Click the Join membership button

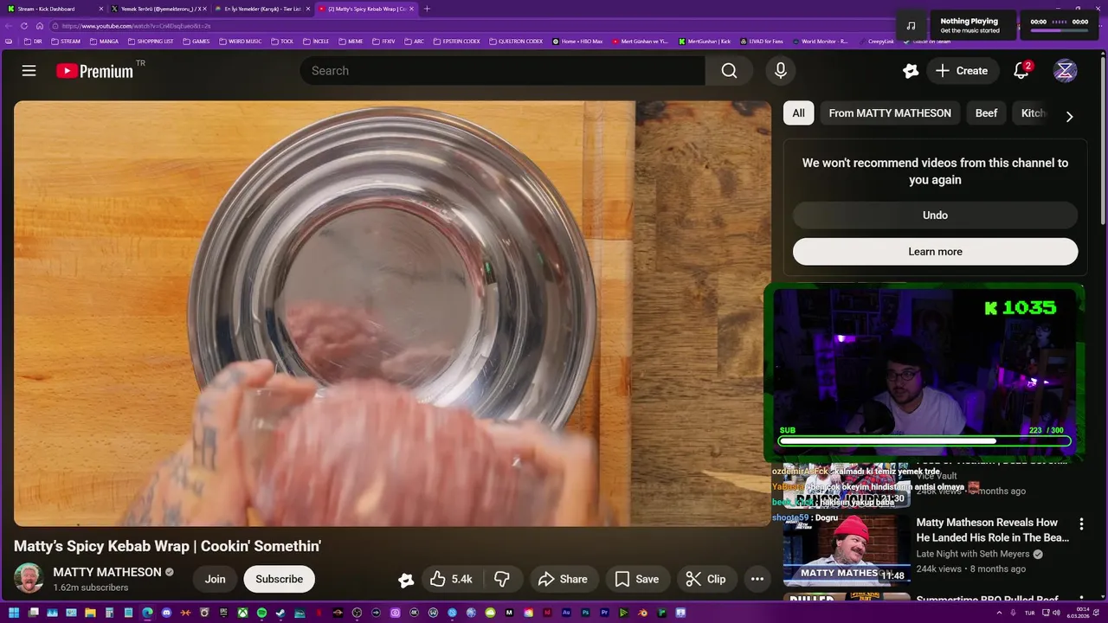click(x=215, y=579)
